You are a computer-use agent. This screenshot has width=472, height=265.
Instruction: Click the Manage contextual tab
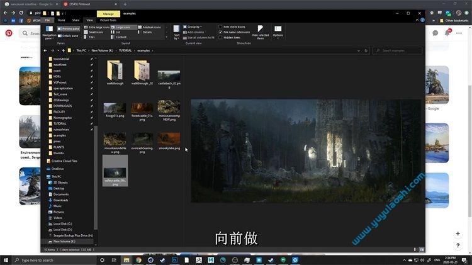[108, 14]
